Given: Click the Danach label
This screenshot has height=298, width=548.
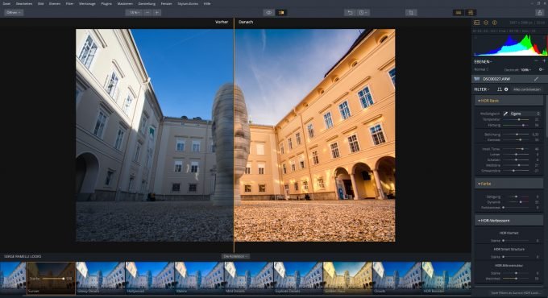Looking at the screenshot, I should click(x=246, y=22).
